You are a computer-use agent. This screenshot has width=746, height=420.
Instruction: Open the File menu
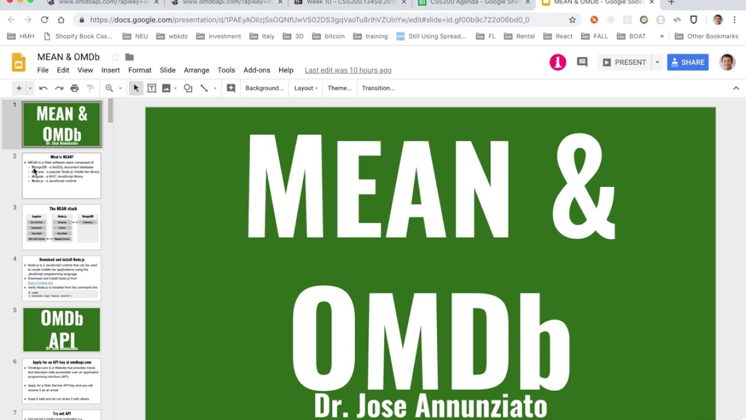43,70
